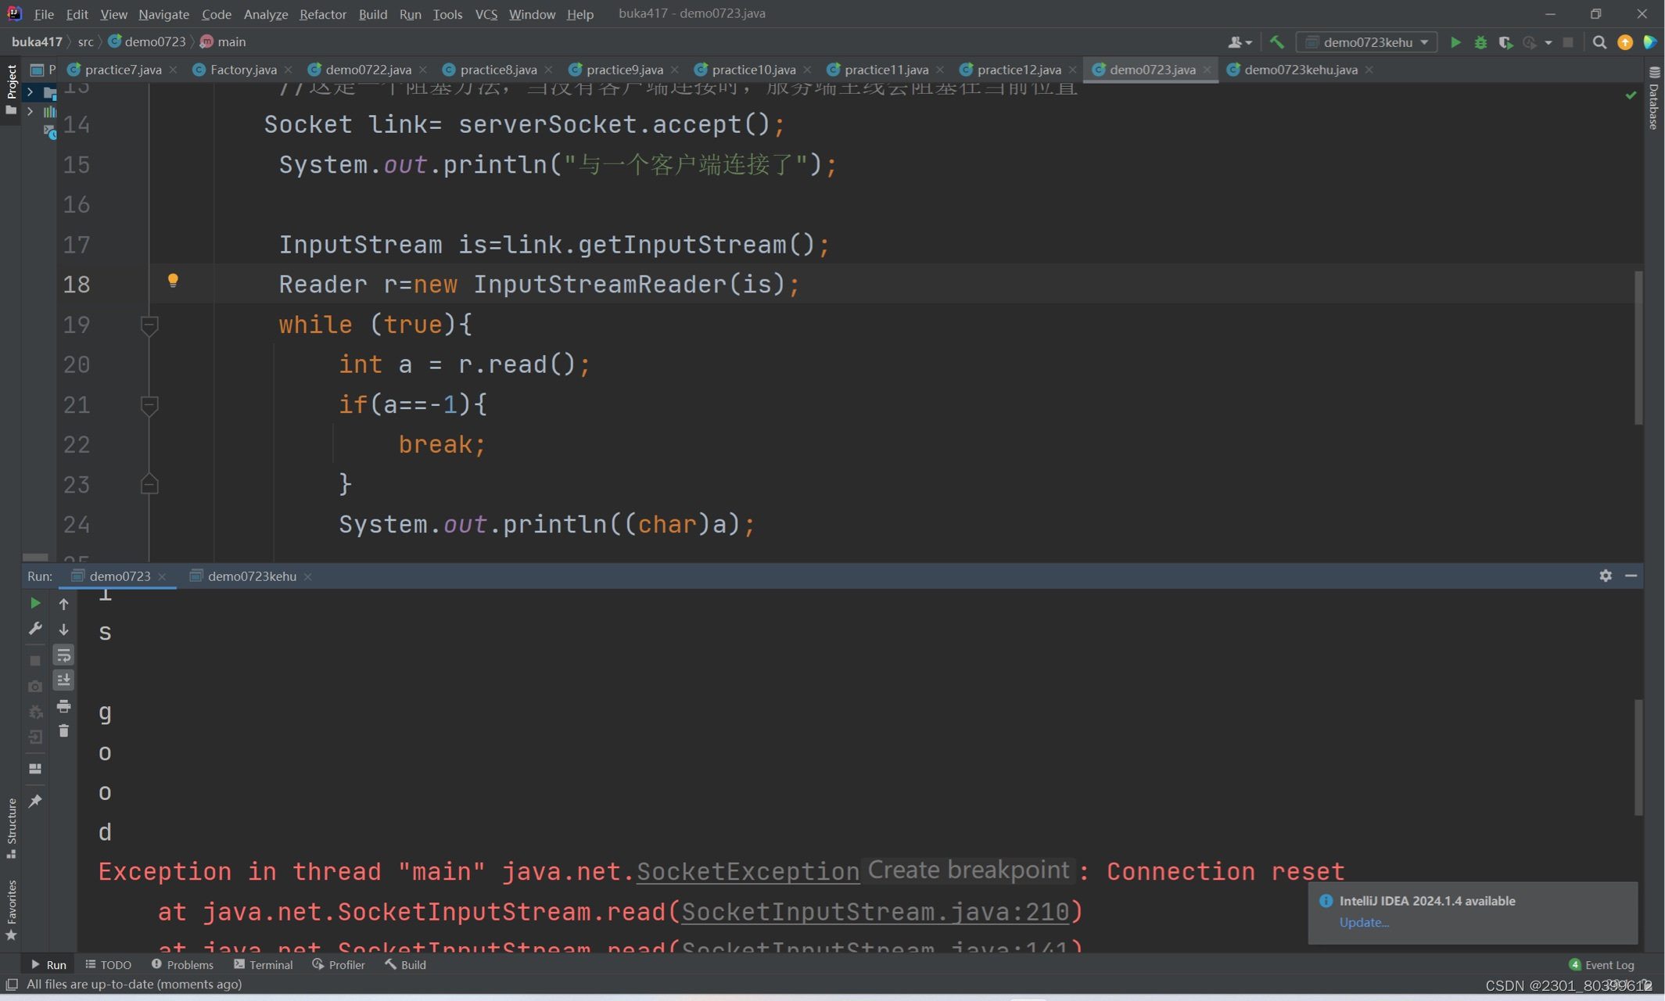Screen dimensions: 1665x1001
Task: Open the Favorites tool window
Action: [11, 910]
